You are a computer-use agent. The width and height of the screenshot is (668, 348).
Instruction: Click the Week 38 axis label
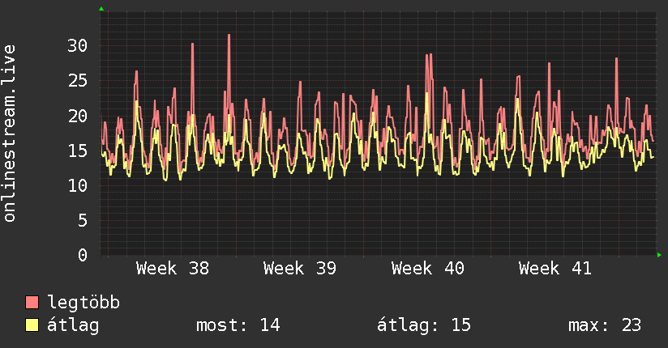(x=173, y=269)
